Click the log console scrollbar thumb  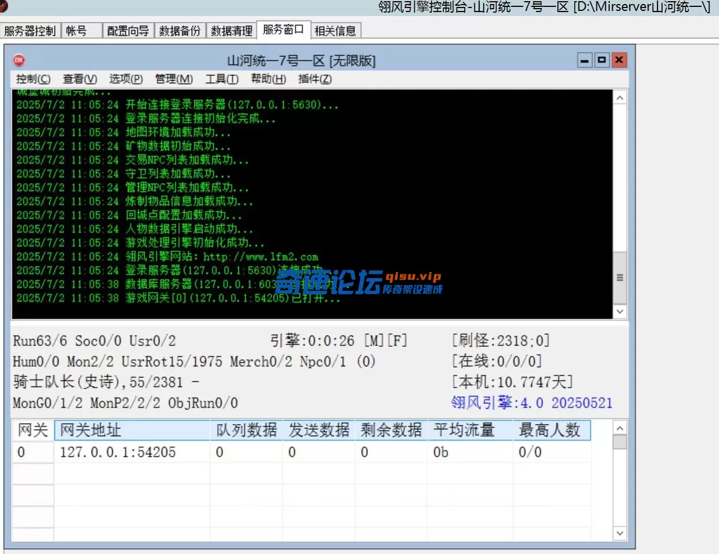coord(619,277)
